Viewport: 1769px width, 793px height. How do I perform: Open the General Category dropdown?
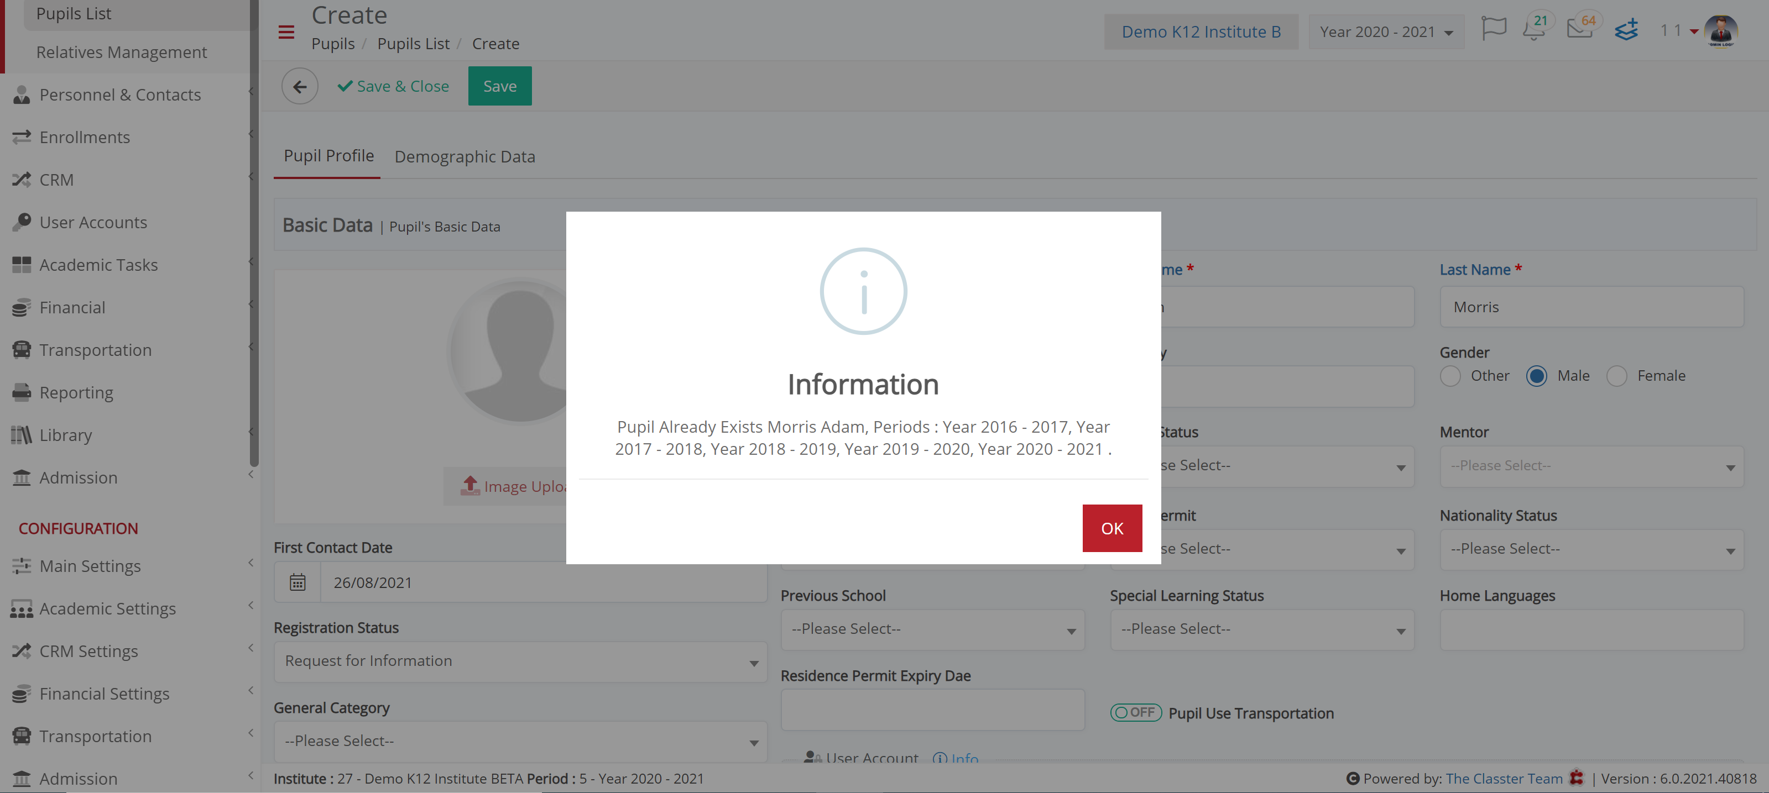[520, 741]
